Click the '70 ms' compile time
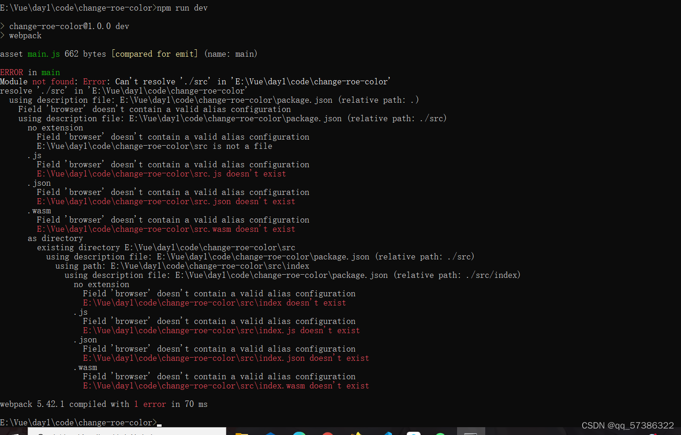Image resolution: width=681 pixels, height=435 pixels. [196, 404]
